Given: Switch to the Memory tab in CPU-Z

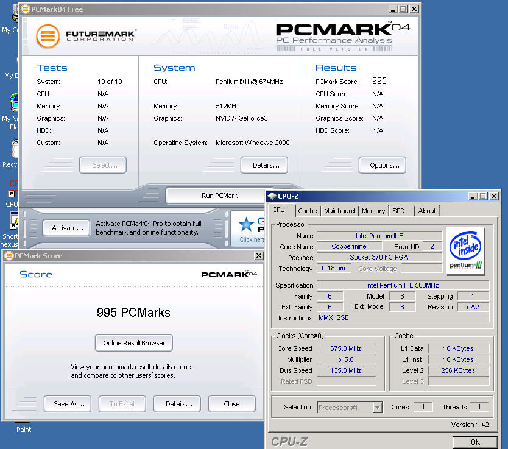Looking at the screenshot, I should coord(373,211).
